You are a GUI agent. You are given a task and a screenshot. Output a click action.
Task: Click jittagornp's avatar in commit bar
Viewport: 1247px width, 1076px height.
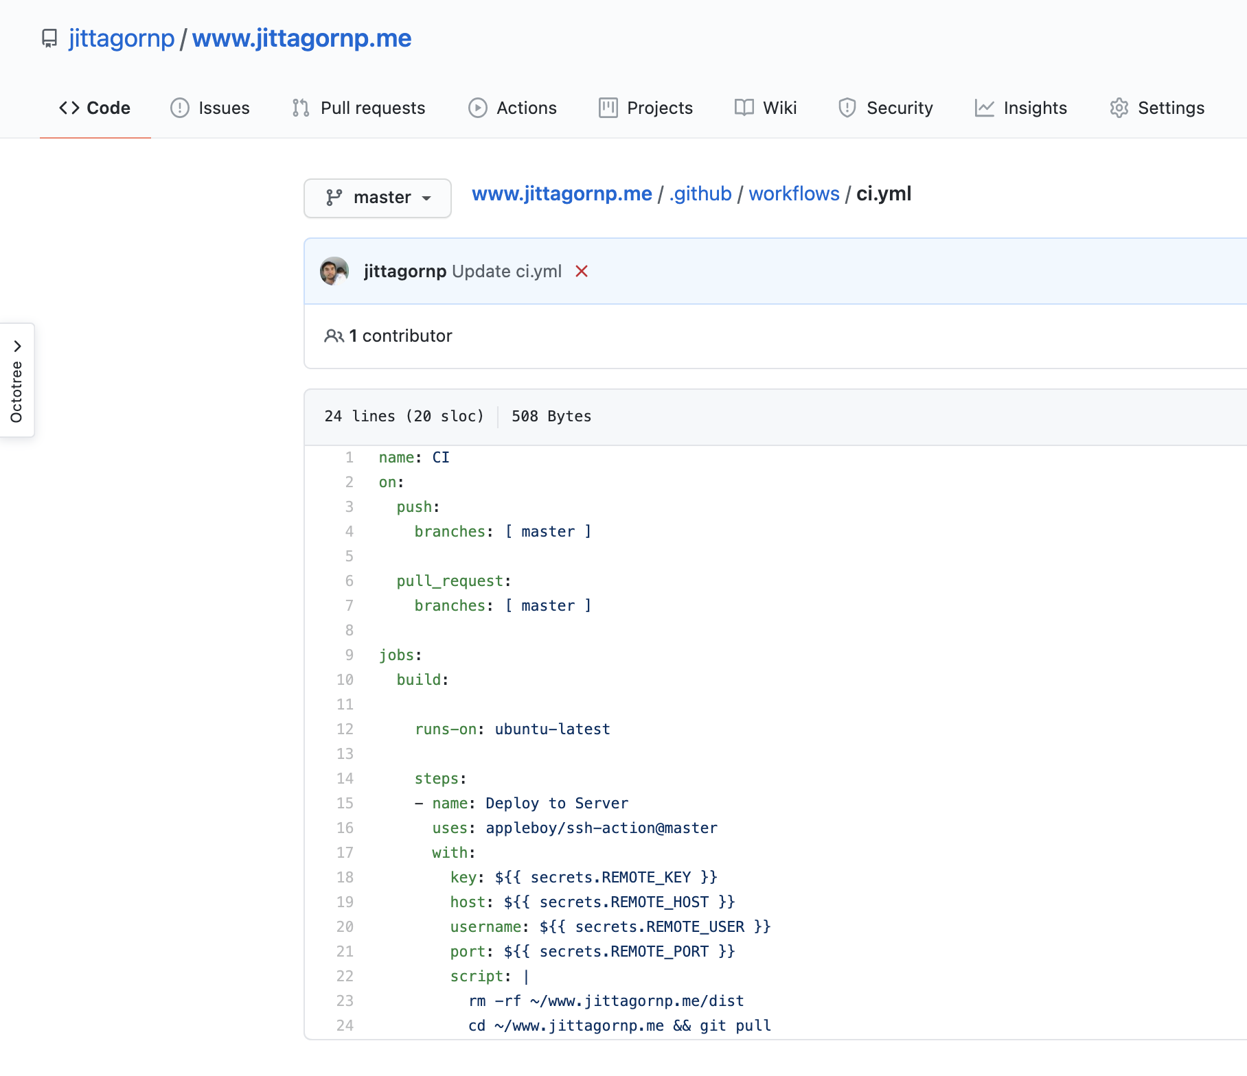334,272
